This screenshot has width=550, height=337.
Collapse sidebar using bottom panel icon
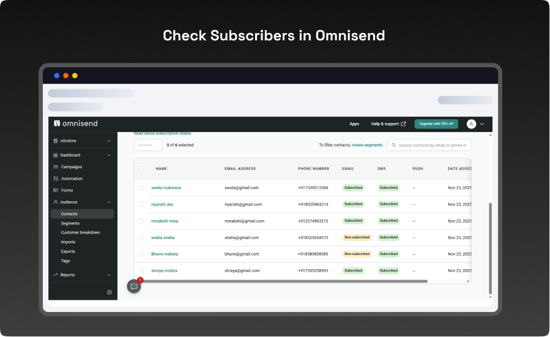point(110,292)
